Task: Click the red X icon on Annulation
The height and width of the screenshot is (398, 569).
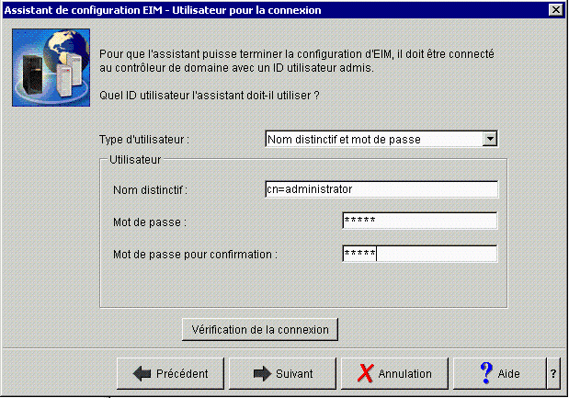Action: pyautogui.click(x=366, y=373)
